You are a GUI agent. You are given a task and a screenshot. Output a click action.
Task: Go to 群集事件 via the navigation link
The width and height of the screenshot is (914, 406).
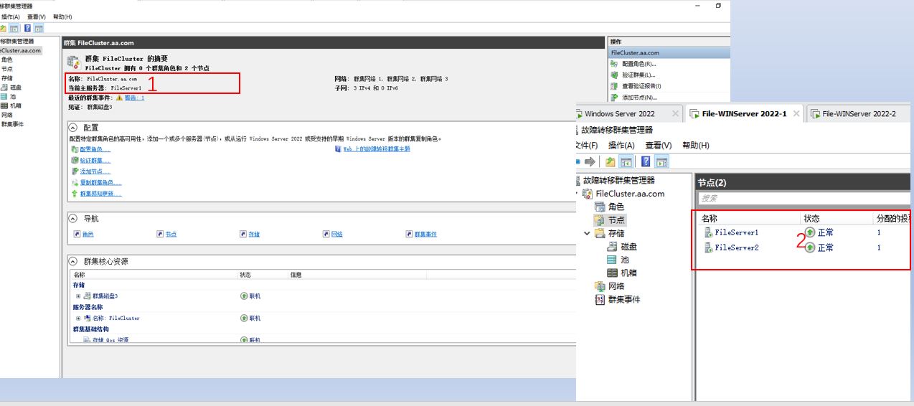tap(425, 235)
